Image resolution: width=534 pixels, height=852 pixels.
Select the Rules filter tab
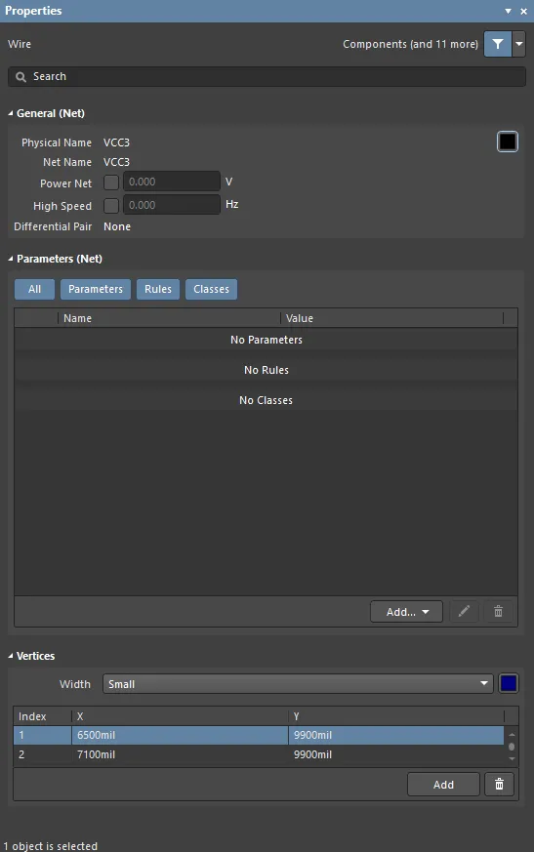(x=158, y=289)
